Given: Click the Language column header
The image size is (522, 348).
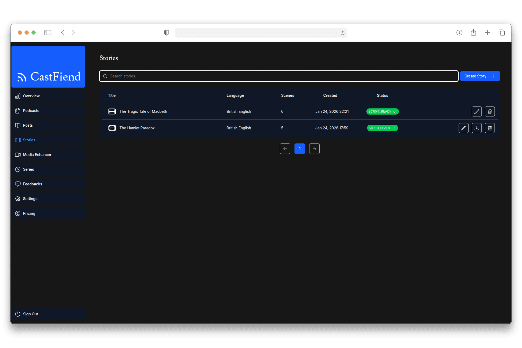Looking at the screenshot, I should coord(235,95).
